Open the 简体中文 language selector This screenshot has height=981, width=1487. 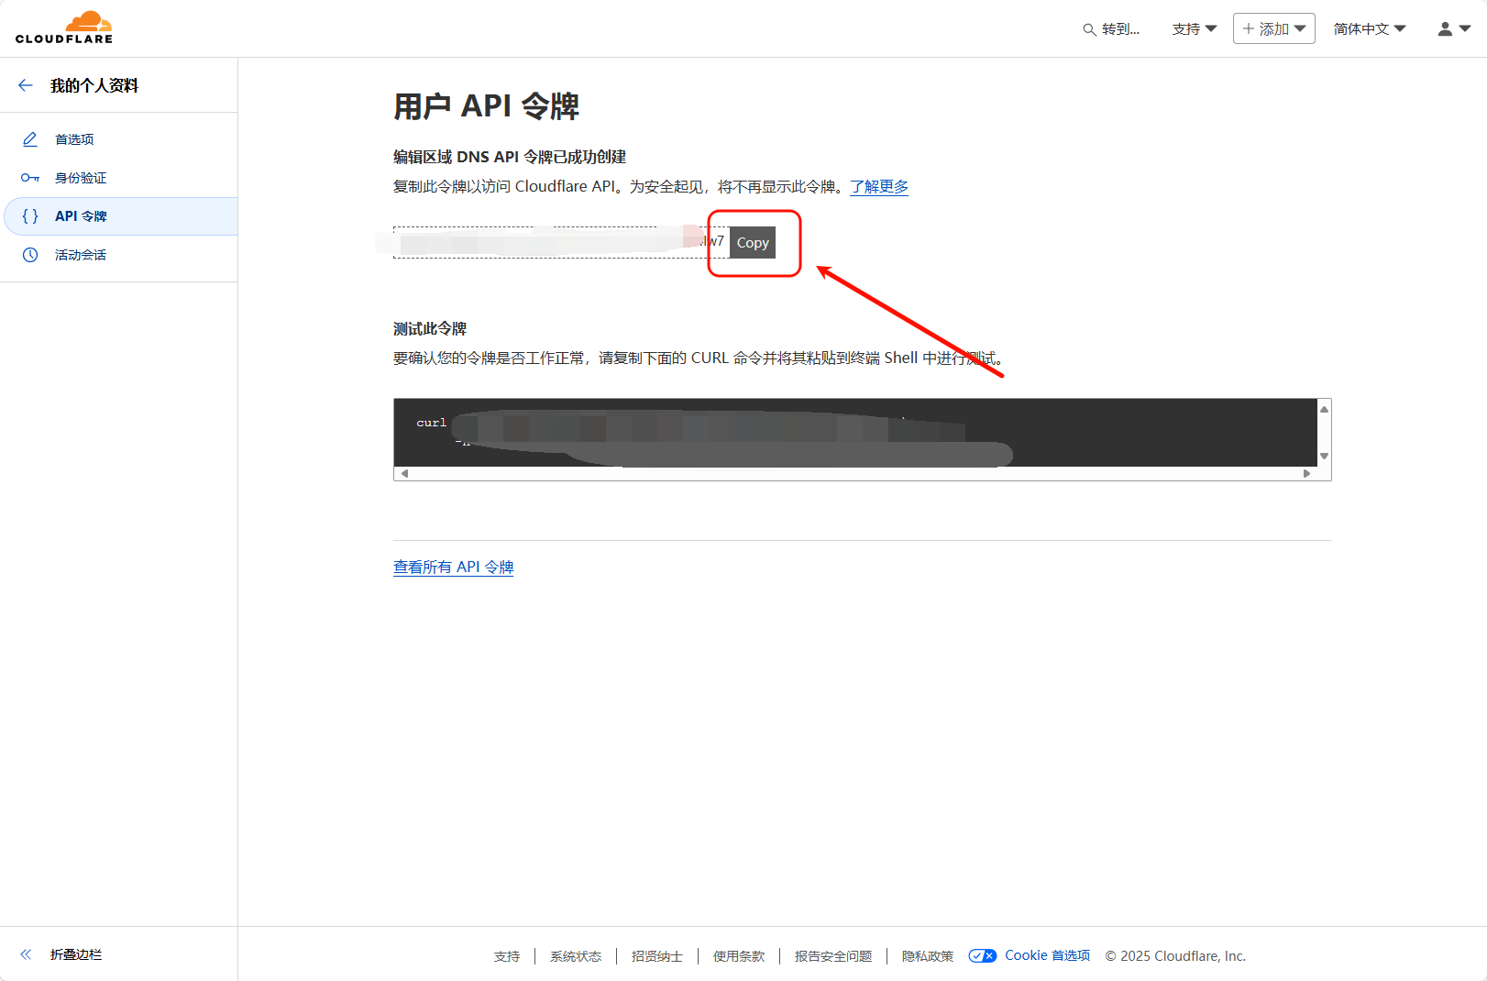pyautogui.click(x=1369, y=29)
